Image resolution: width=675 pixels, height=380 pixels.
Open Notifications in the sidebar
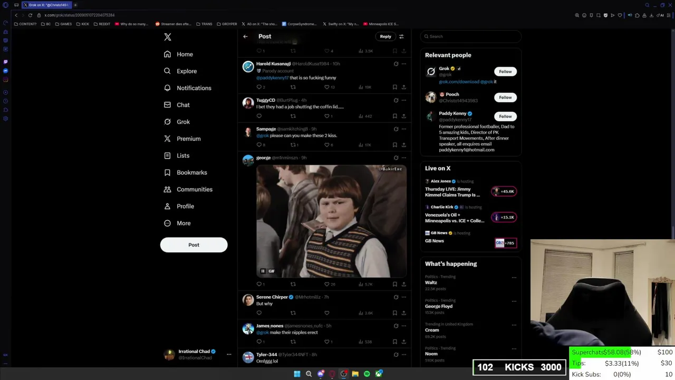tap(187, 88)
